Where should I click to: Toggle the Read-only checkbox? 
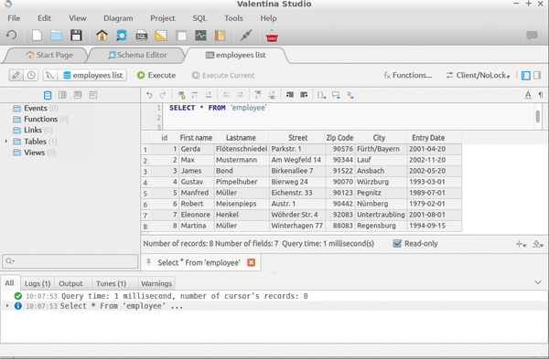coord(397,243)
